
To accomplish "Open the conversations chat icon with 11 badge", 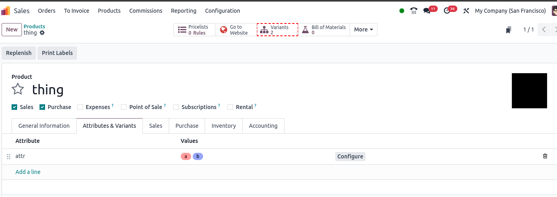I will point(427,11).
